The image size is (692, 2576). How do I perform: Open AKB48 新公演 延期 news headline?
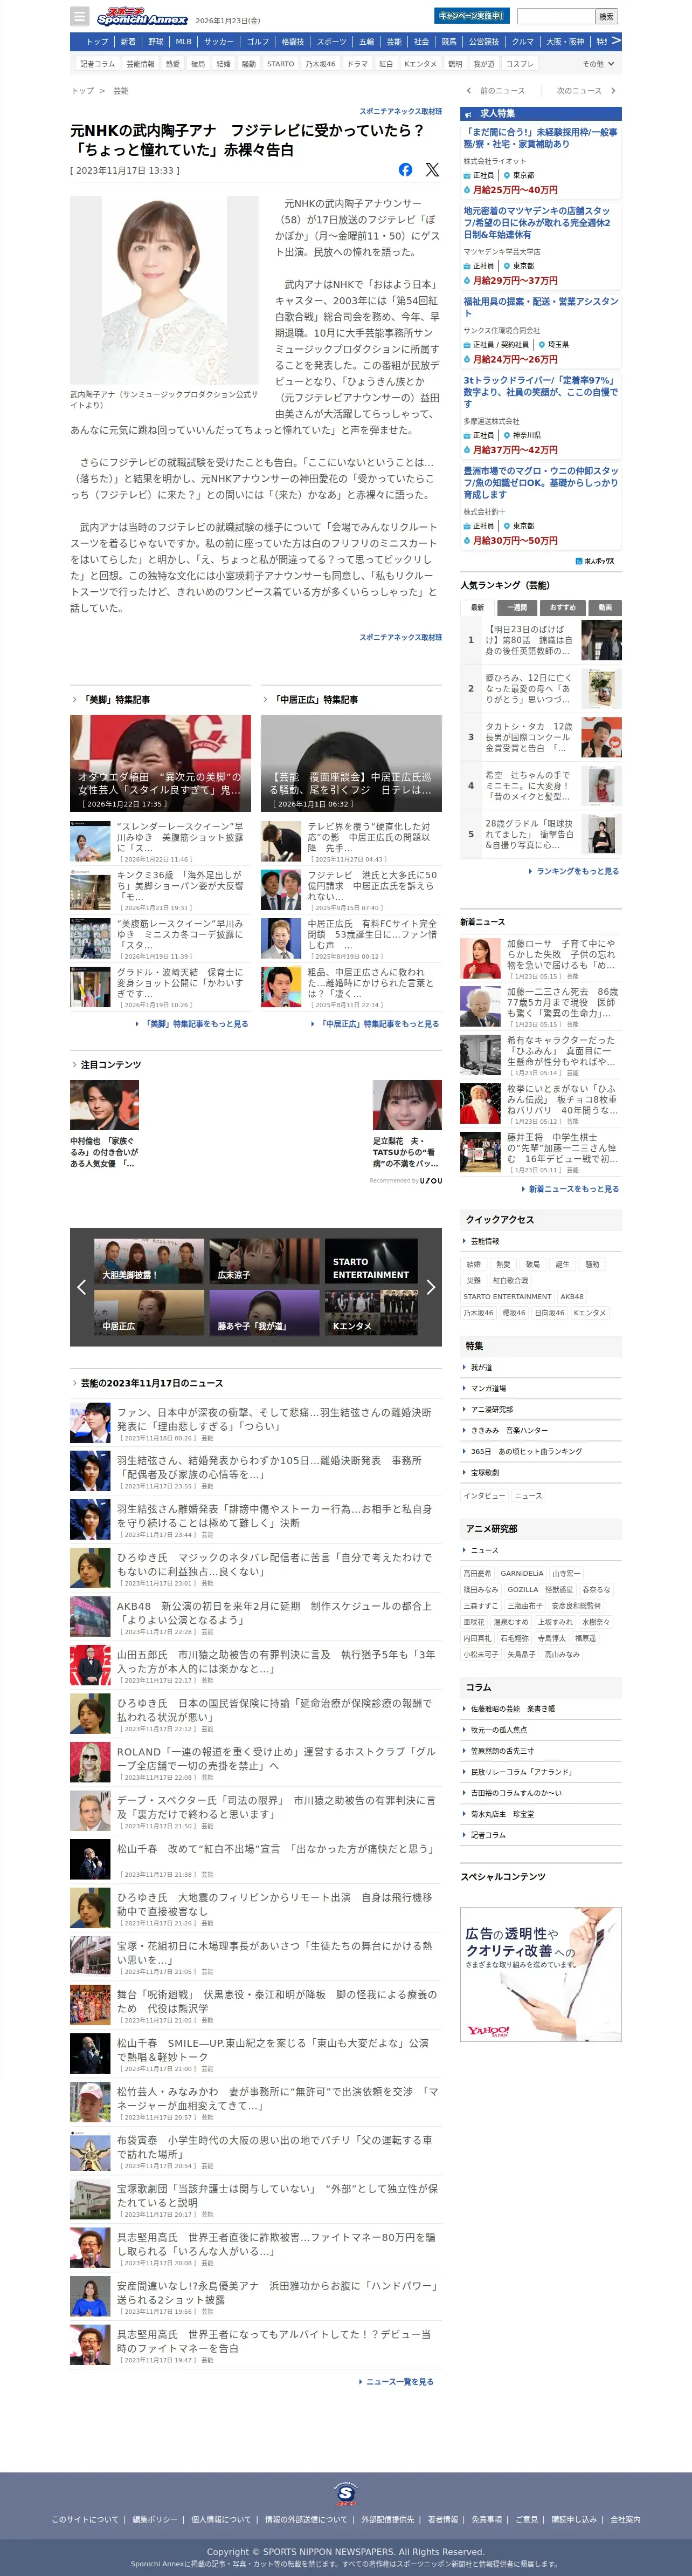tap(274, 1613)
